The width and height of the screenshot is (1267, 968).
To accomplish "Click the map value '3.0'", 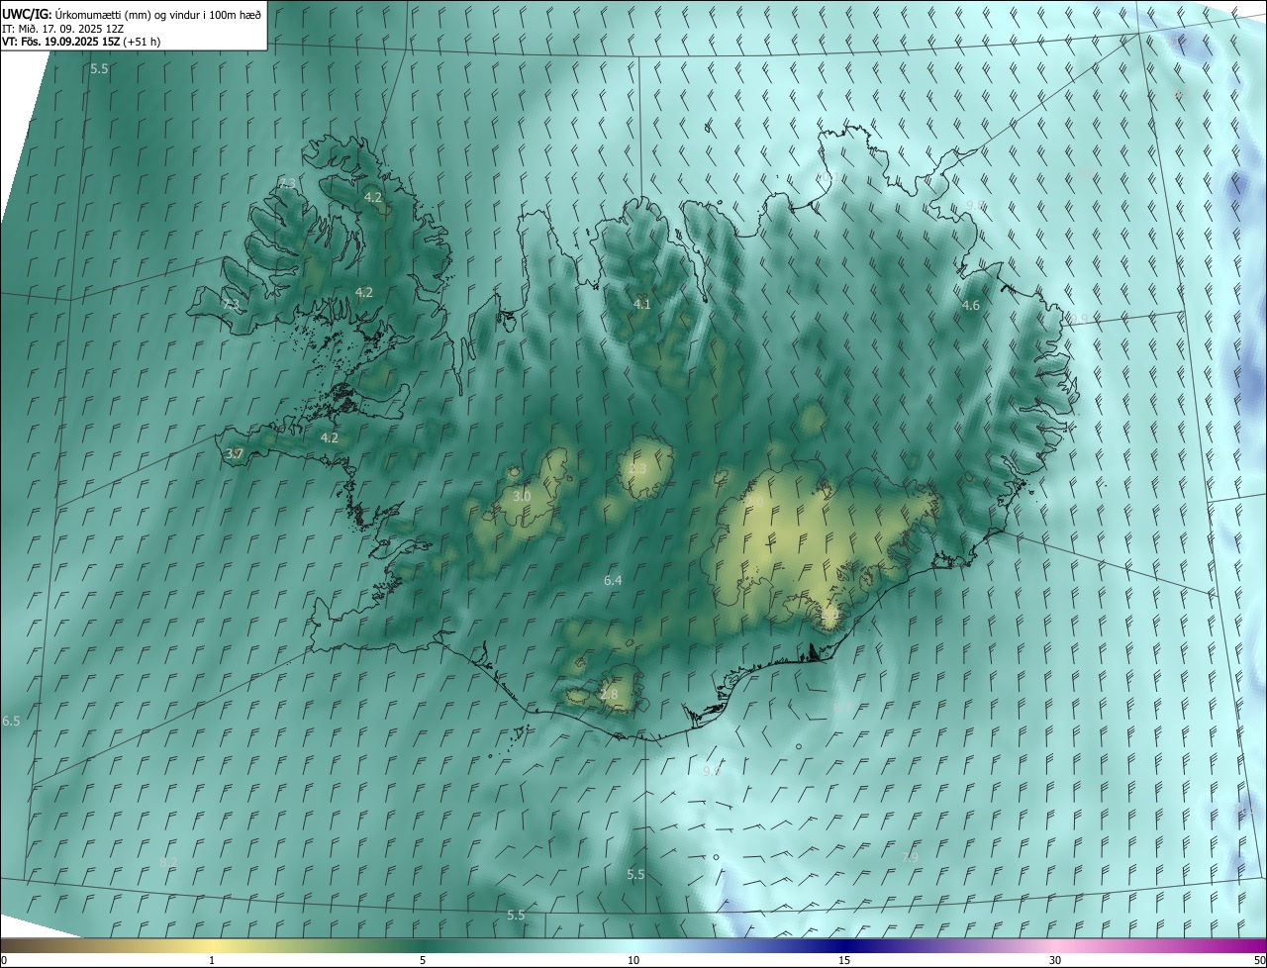I will tap(522, 496).
